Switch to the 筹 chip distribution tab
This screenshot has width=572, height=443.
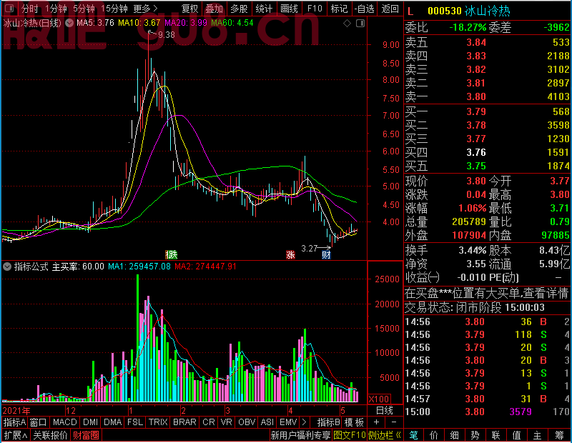pyautogui.click(x=559, y=435)
